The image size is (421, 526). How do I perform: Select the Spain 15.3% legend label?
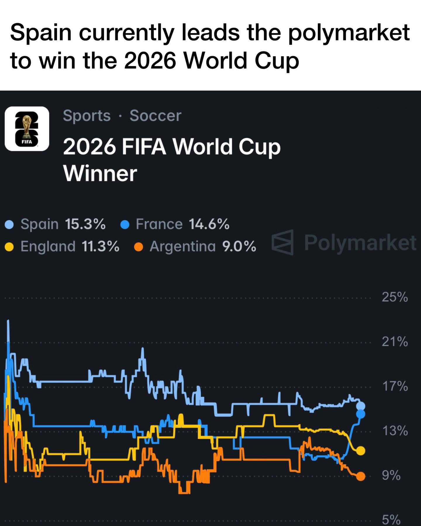click(63, 224)
